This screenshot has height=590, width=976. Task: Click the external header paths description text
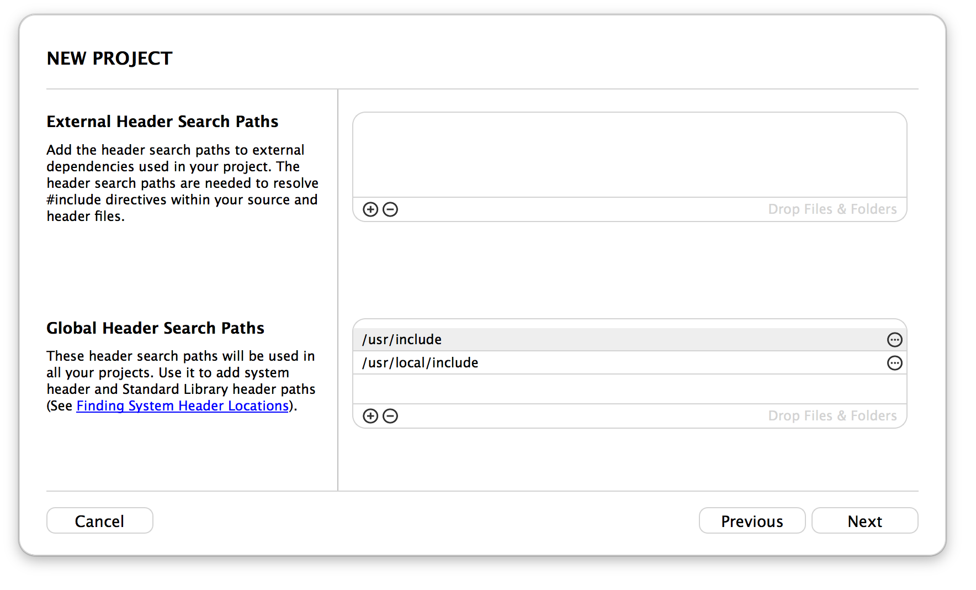(x=183, y=183)
